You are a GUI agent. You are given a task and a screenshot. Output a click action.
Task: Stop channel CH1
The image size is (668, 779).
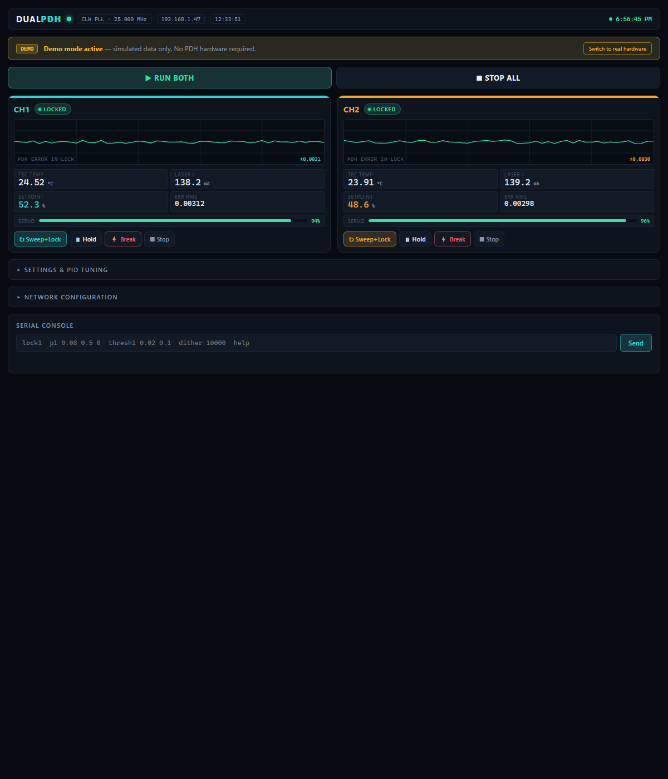[x=159, y=239]
